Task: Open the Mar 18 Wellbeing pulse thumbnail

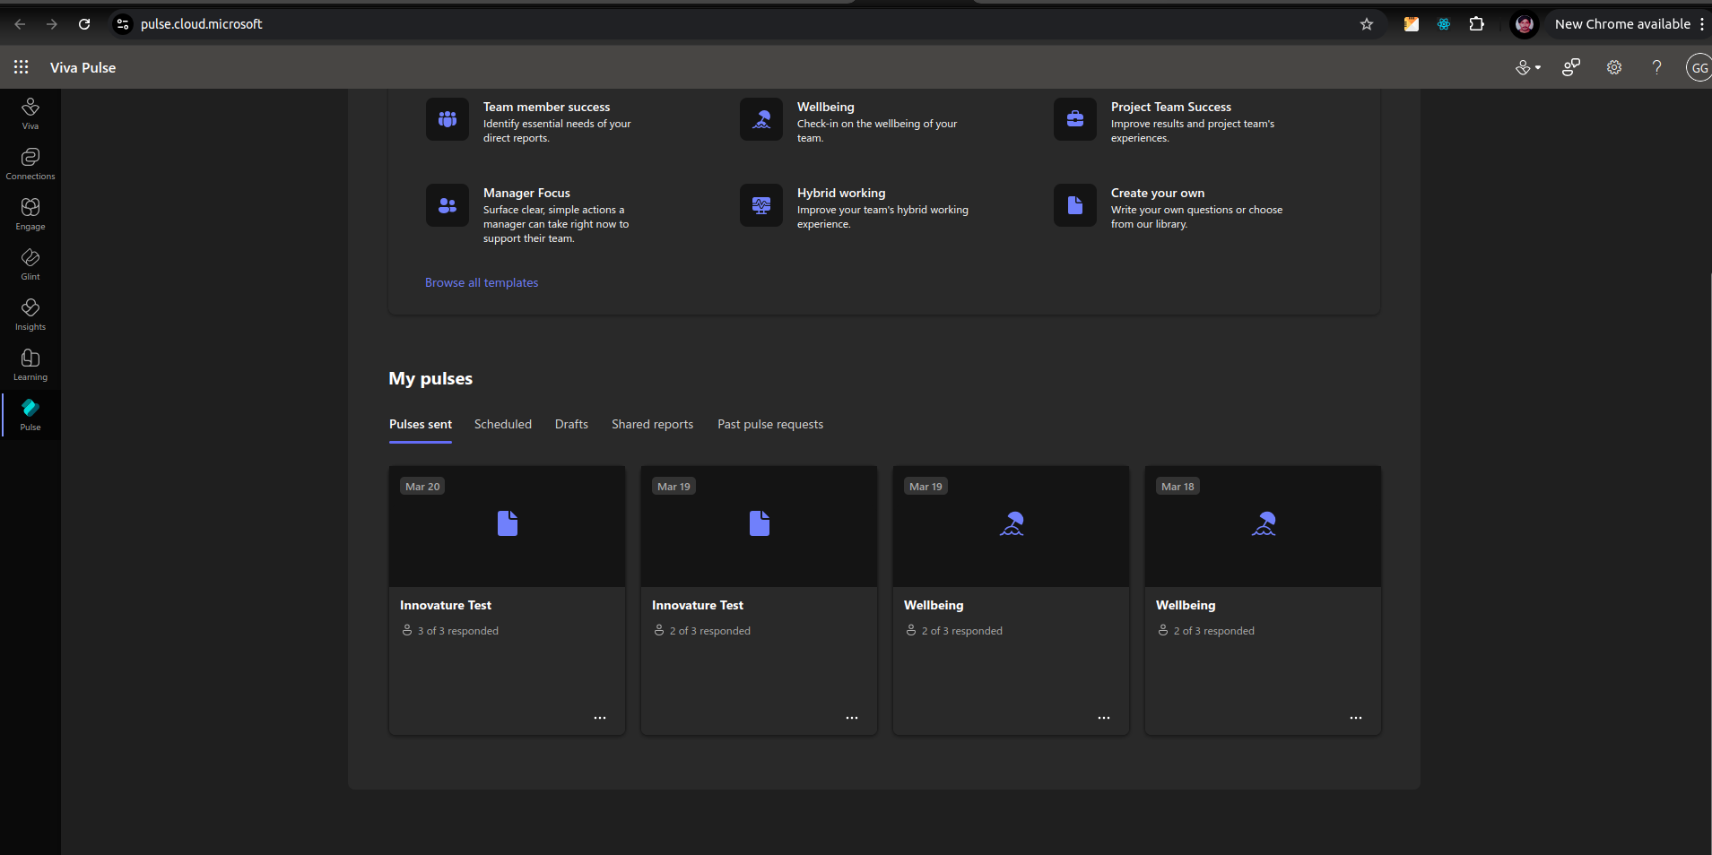Action: [1264, 526]
